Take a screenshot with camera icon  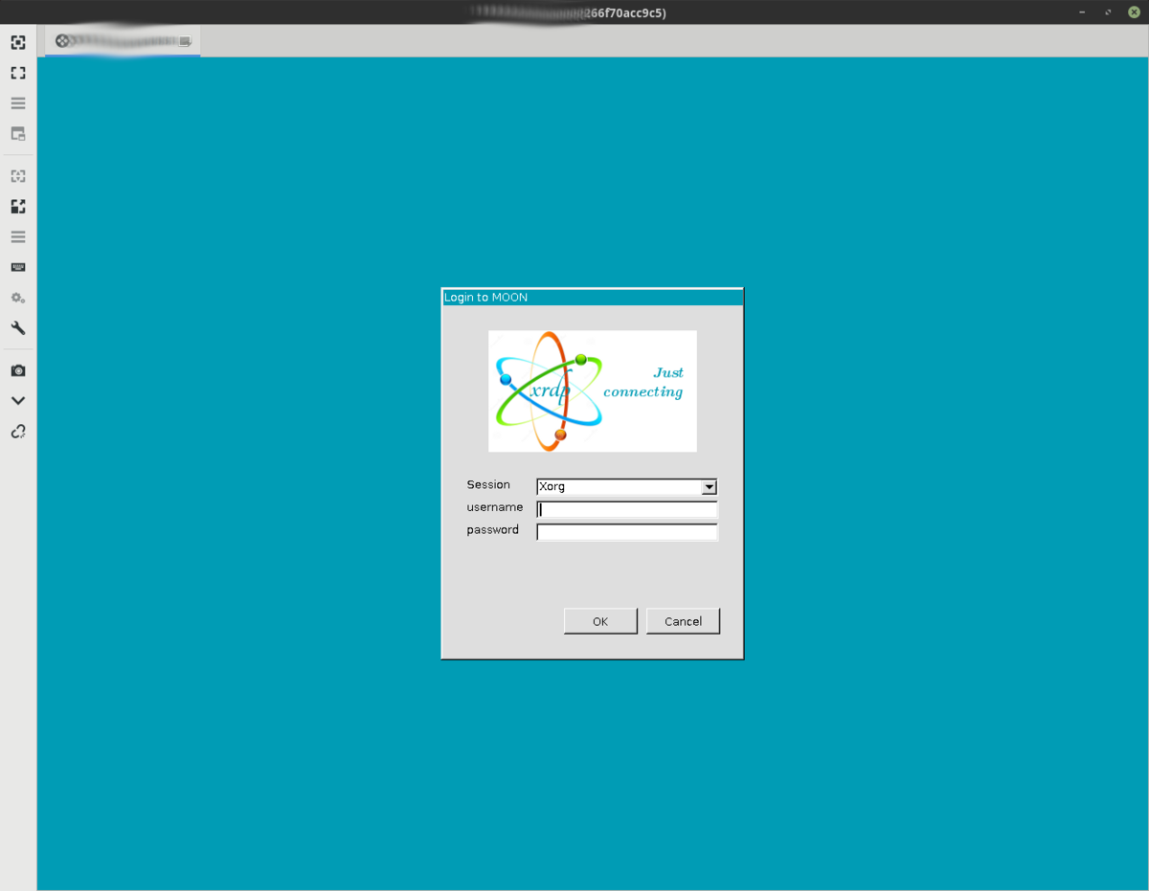[x=18, y=370]
